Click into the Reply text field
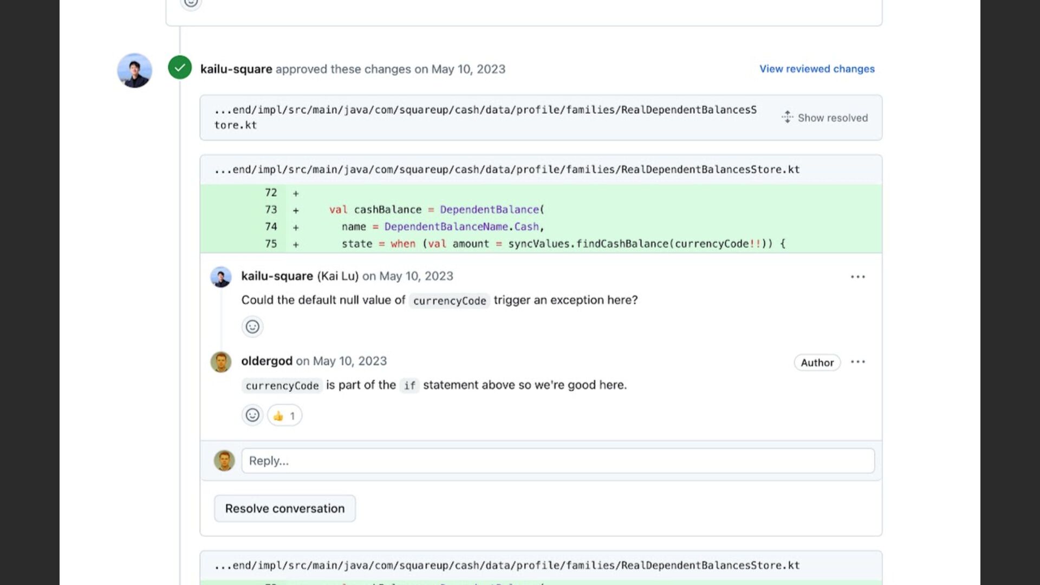This screenshot has width=1040, height=585. 558,460
